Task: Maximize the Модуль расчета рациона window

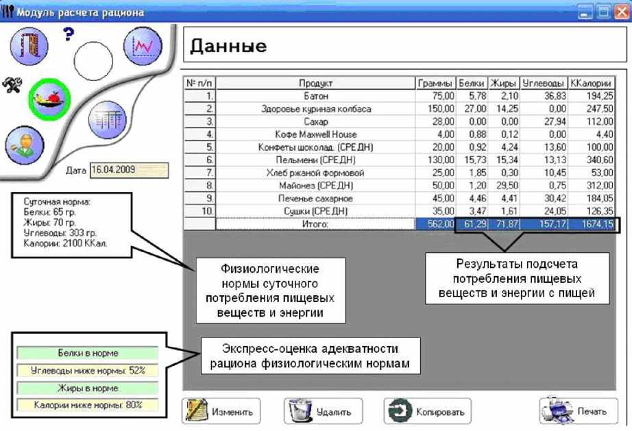Action: click(x=603, y=12)
